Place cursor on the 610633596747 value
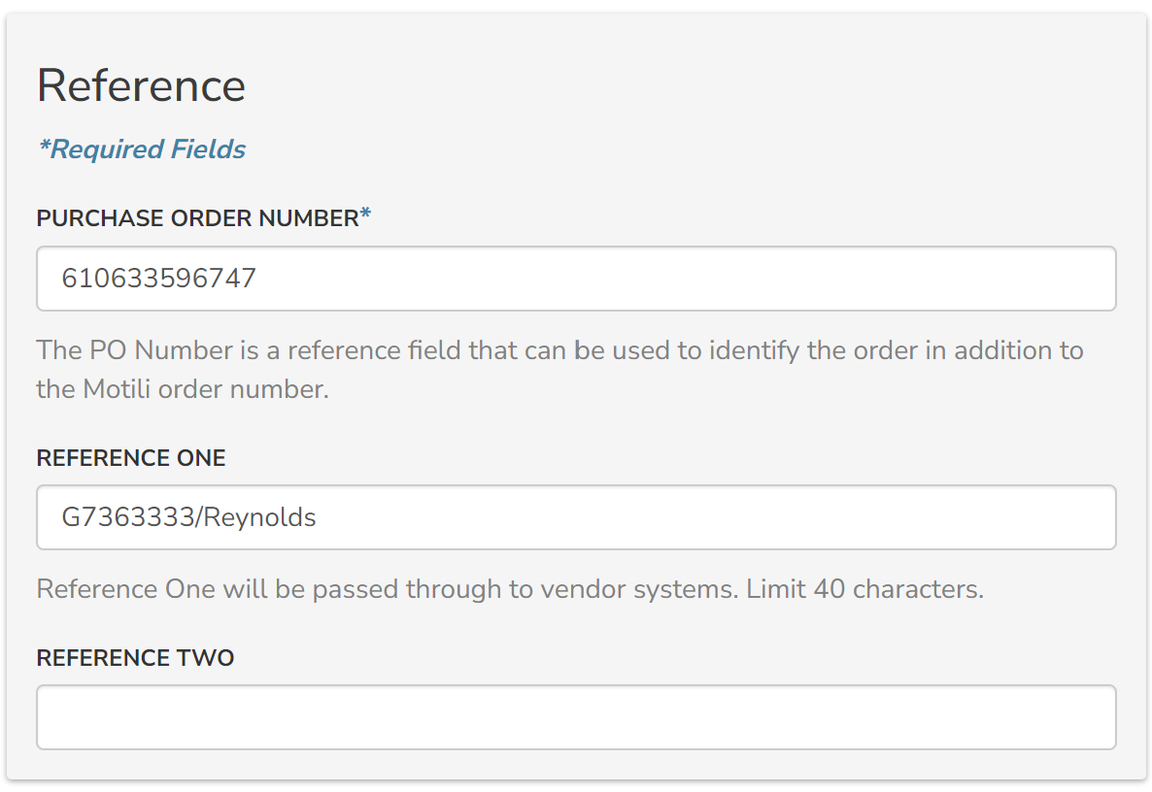Viewport: 1152px width, 792px height. point(158,279)
